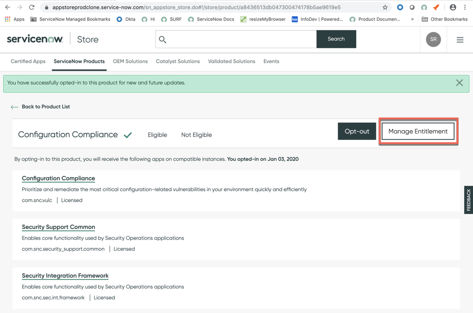Open the Events tab
Image resolution: width=473 pixels, height=313 pixels.
[x=271, y=61]
